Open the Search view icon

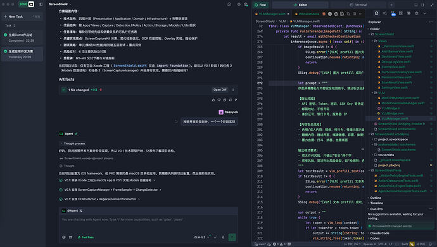coord(384,13)
